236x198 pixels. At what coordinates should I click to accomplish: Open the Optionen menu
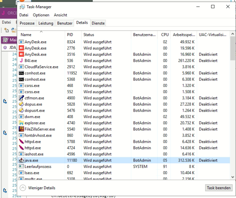[x=41, y=15]
